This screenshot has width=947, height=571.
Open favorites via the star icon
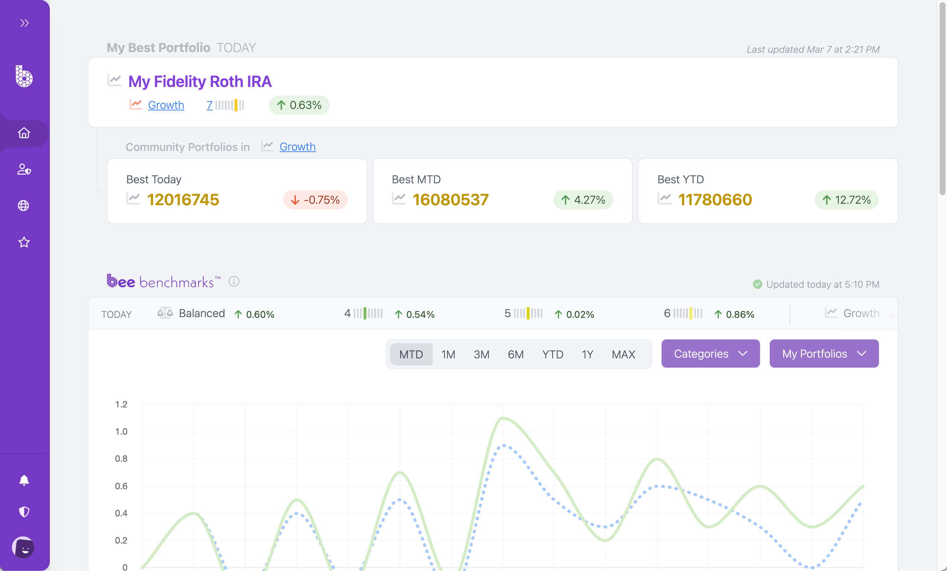tap(24, 242)
